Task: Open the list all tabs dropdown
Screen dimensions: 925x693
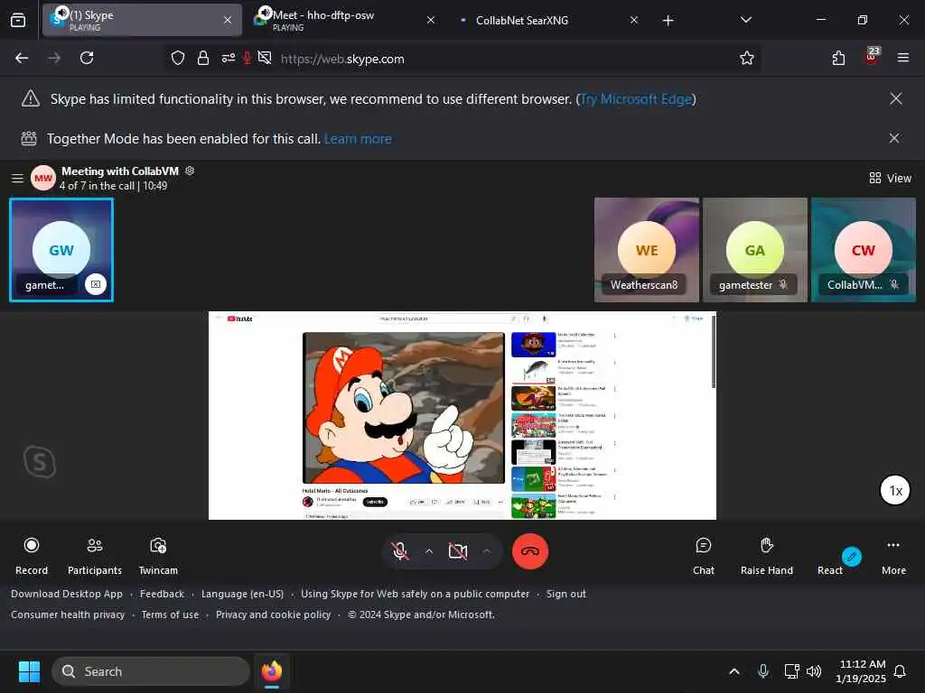Action: [x=745, y=20]
